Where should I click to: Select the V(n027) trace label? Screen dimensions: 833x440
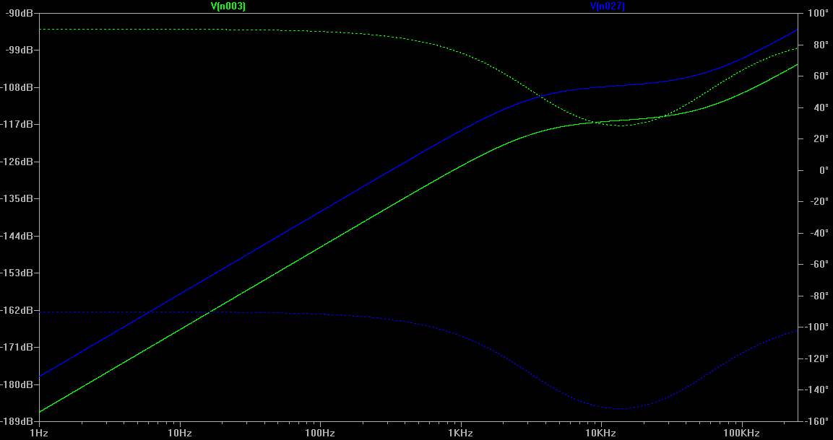[607, 6]
